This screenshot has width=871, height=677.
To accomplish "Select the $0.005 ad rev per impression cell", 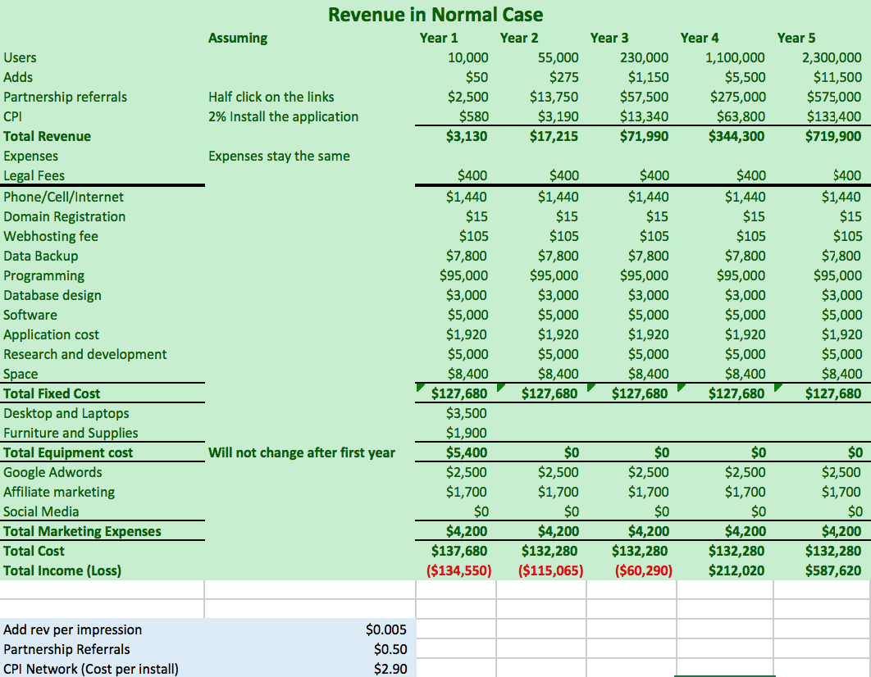I will 385,629.
